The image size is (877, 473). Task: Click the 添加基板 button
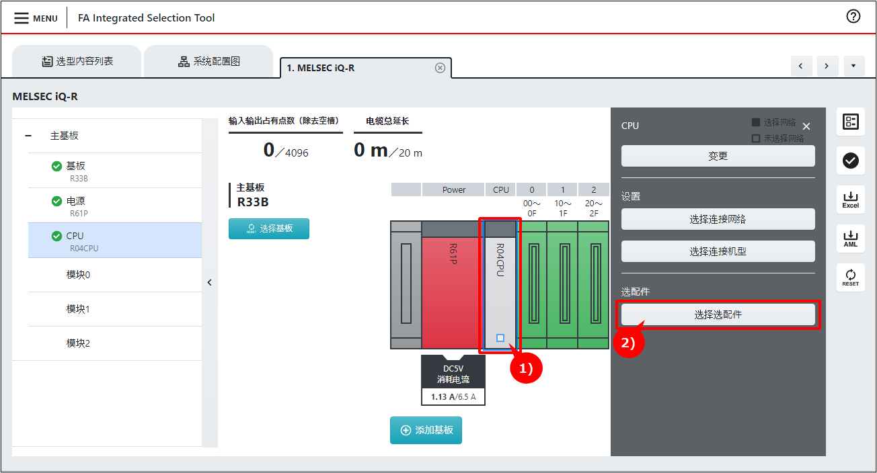point(426,430)
